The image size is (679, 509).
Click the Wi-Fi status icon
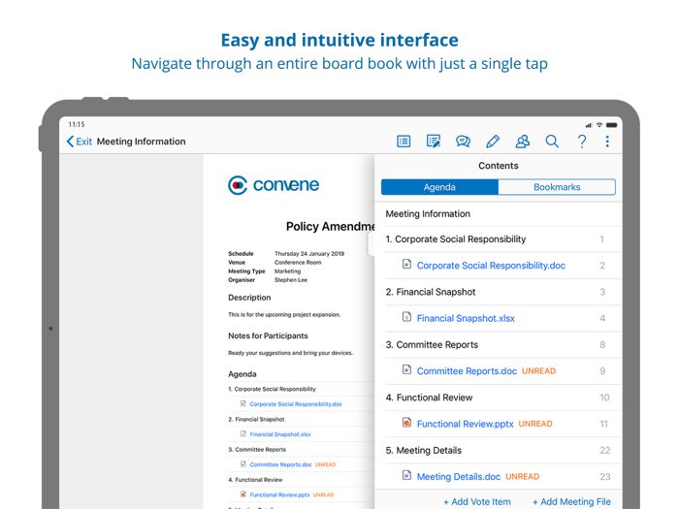pos(599,125)
